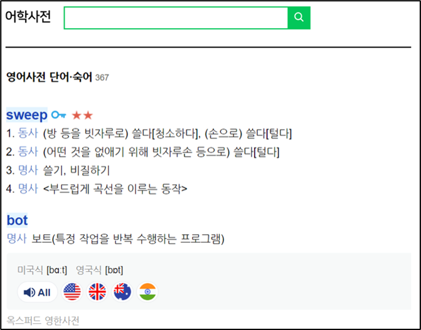The width and height of the screenshot is (421, 330).
Task: Play British pronunciation via UK flag
Action: pyautogui.click(x=97, y=292)
